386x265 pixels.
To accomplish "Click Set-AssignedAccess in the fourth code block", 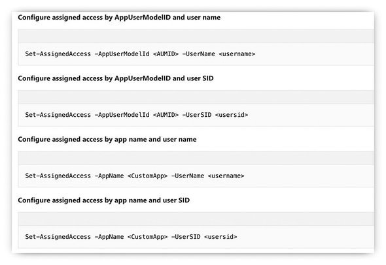I will point(58,237).
